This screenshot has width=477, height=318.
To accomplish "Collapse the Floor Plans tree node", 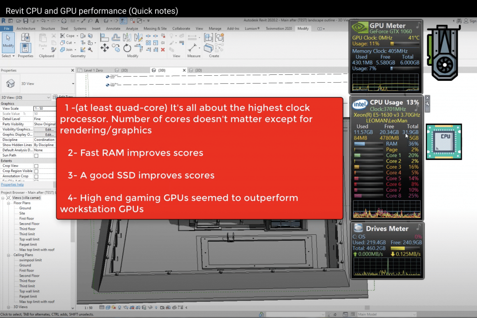I will pos(8,203).
